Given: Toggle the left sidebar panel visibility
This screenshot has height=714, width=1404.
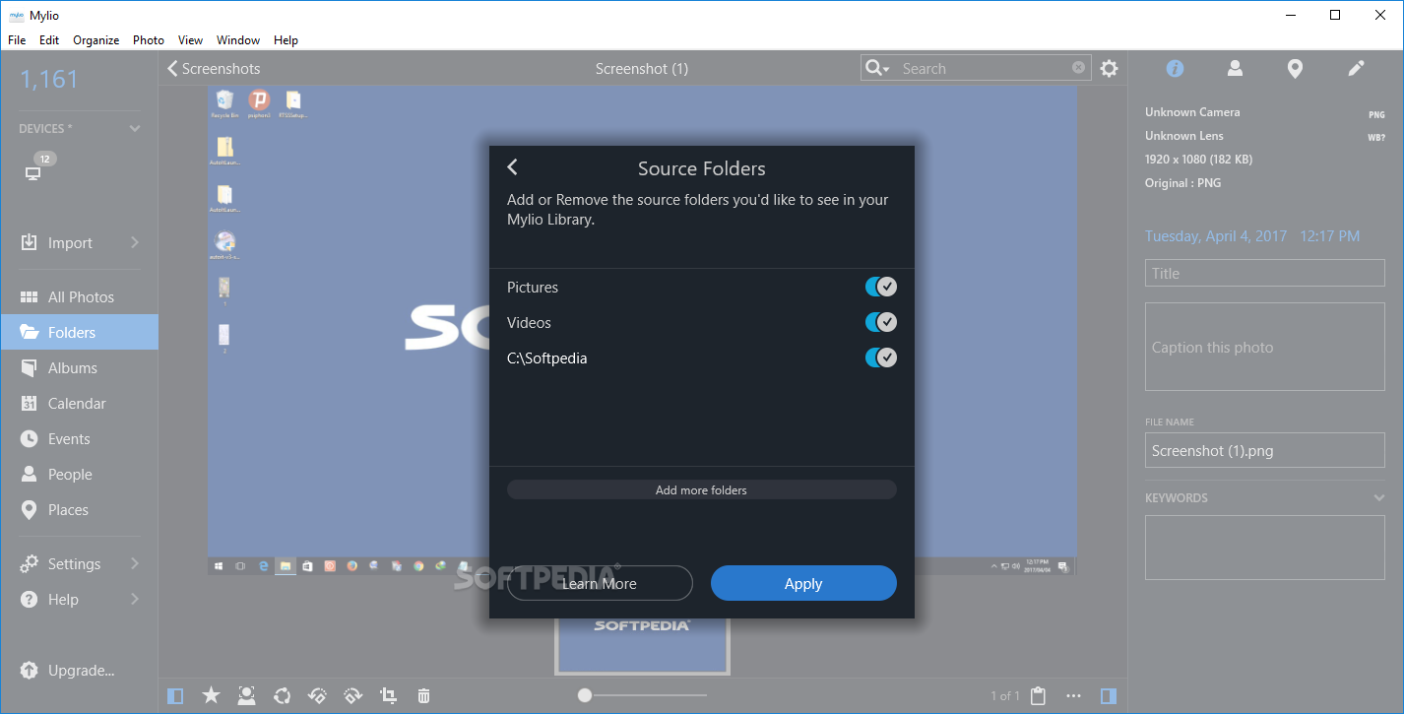Looking at the screenshot, I should pos(175,696).
